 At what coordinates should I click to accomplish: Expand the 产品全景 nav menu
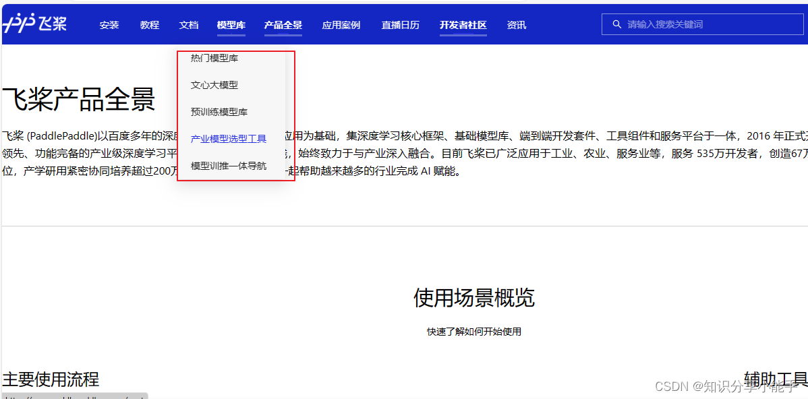click(x=283, y=25)
